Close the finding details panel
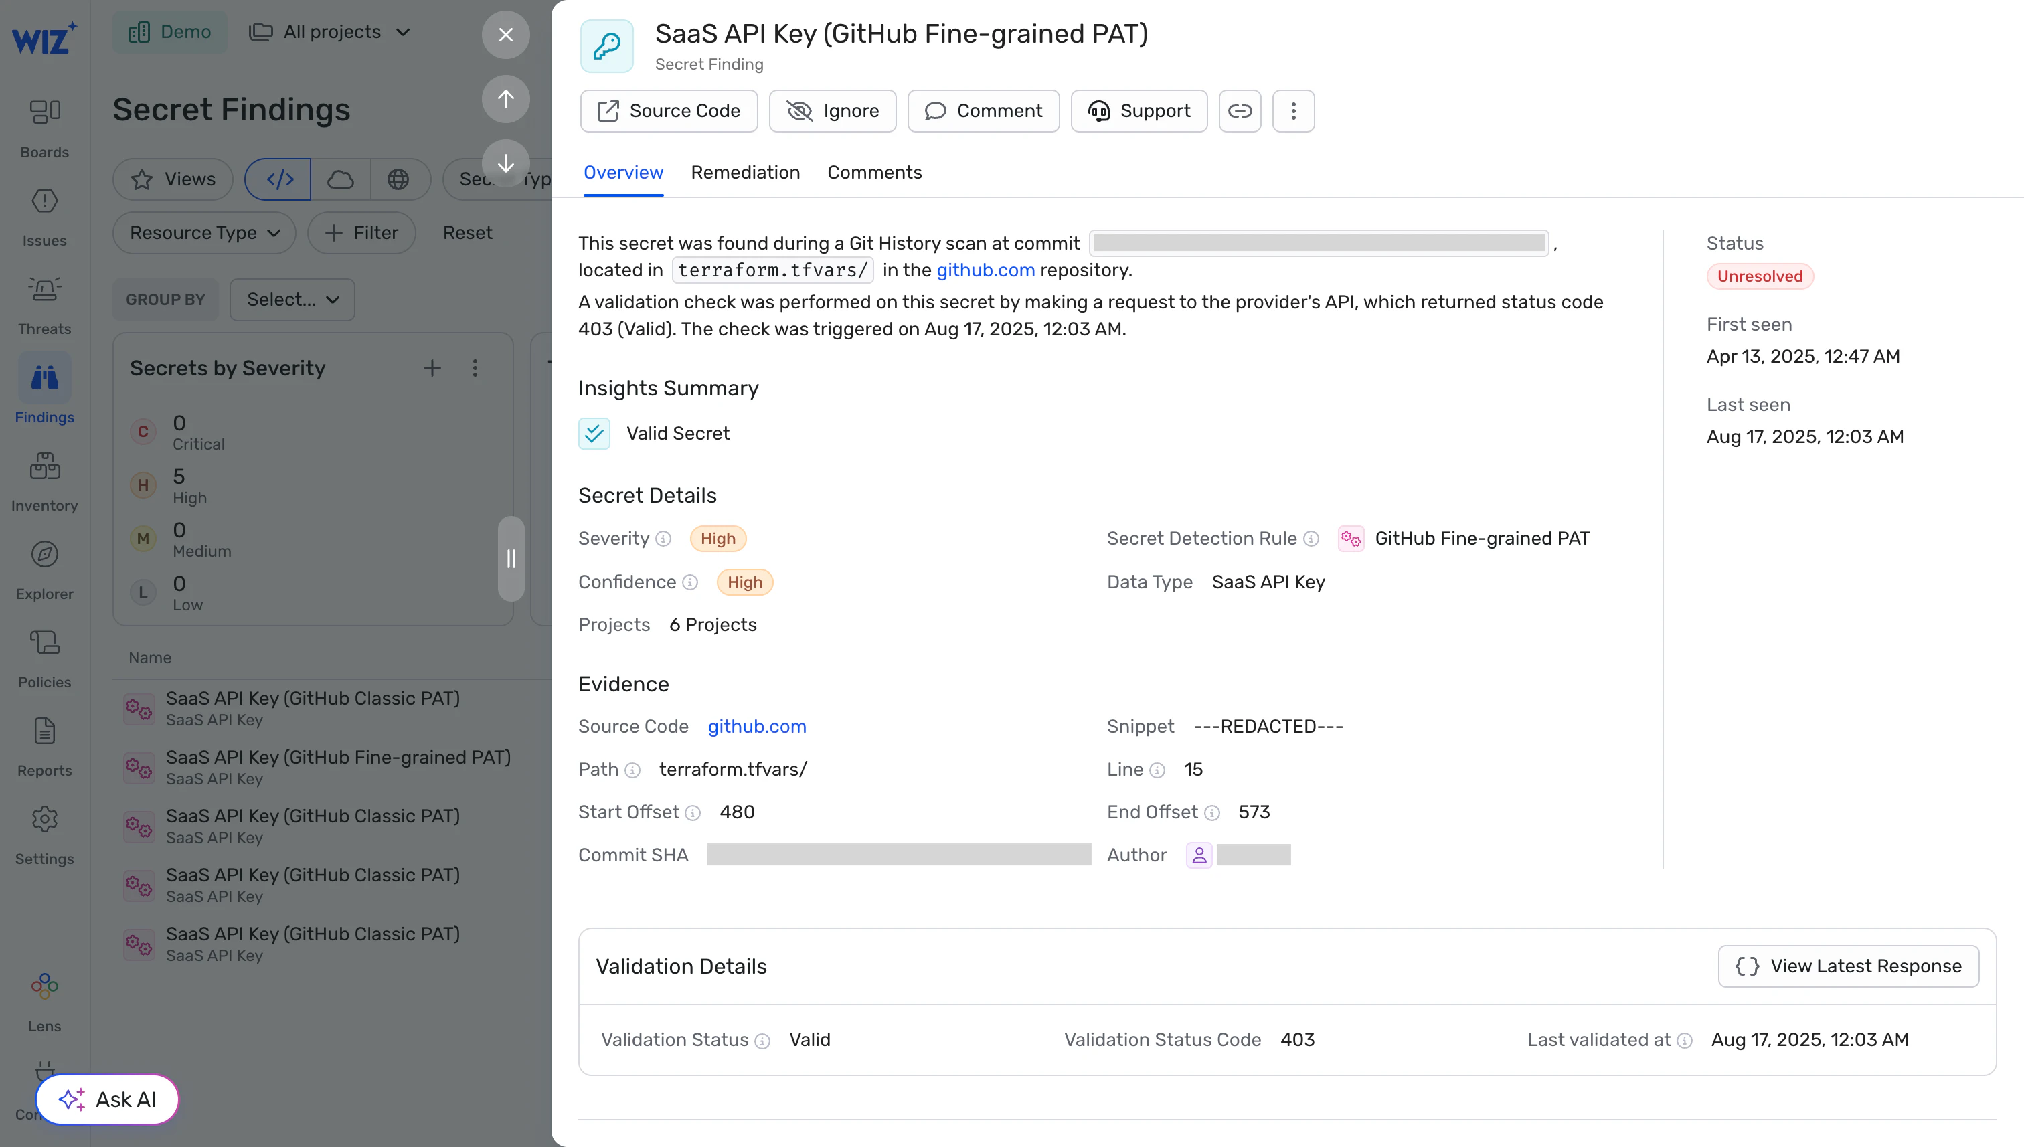 (x=506, y=35)
